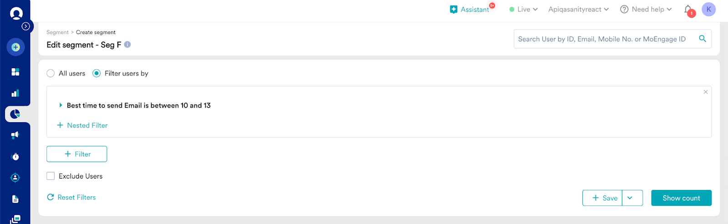Open the analytics bar chart icon
This screenshot has height=224, width=728.
coord(15,93)
